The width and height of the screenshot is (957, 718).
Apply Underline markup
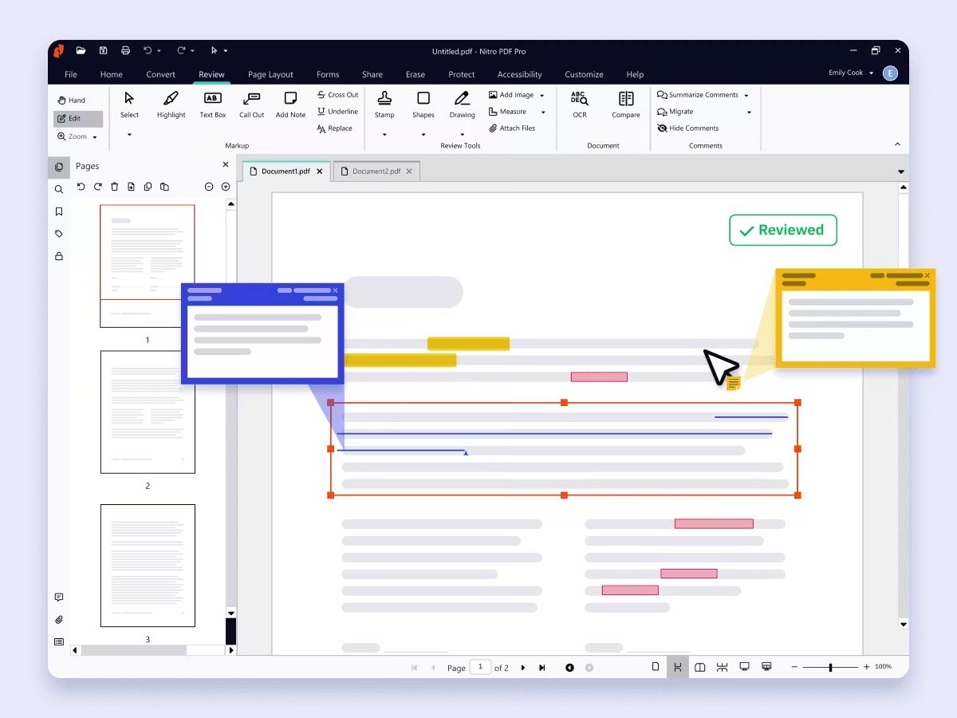pyautogui.click(x=337, y=112)
